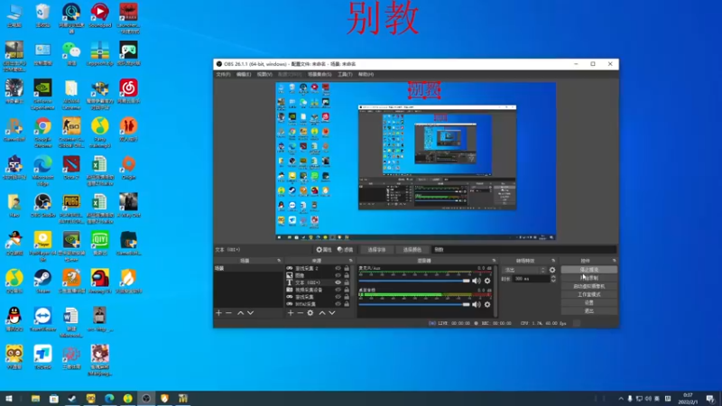This screenshot has width=722, height=406.
Task: Remove selected source with minus icon
Action: (301, 313)
